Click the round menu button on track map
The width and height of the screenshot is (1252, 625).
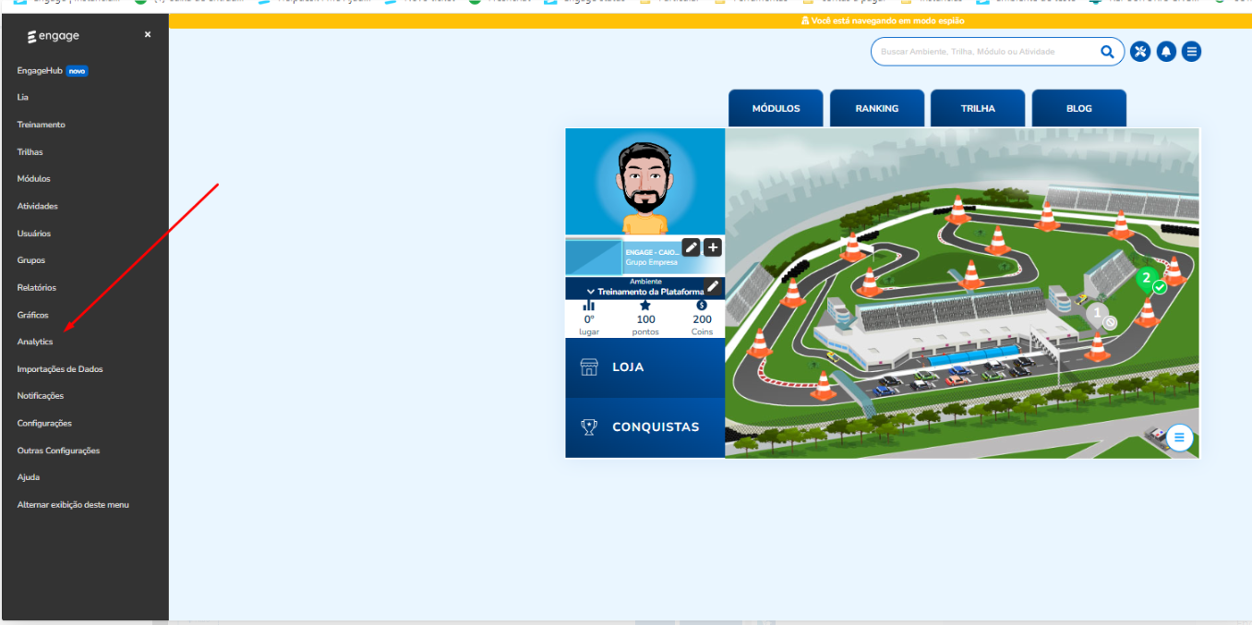(x=1179, y=437)
